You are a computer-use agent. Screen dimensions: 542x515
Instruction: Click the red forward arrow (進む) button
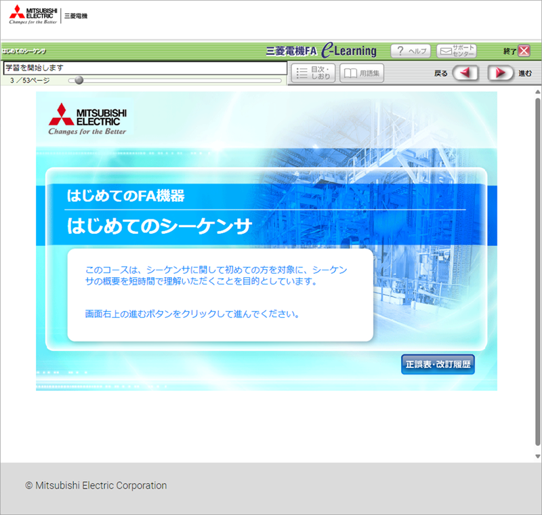coord(501,73)
